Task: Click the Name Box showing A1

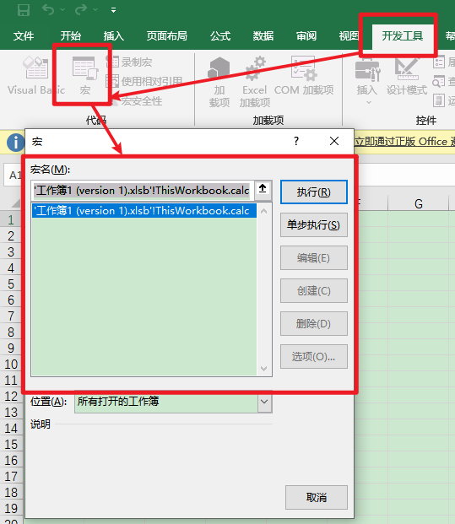Action: coord(14,175)
